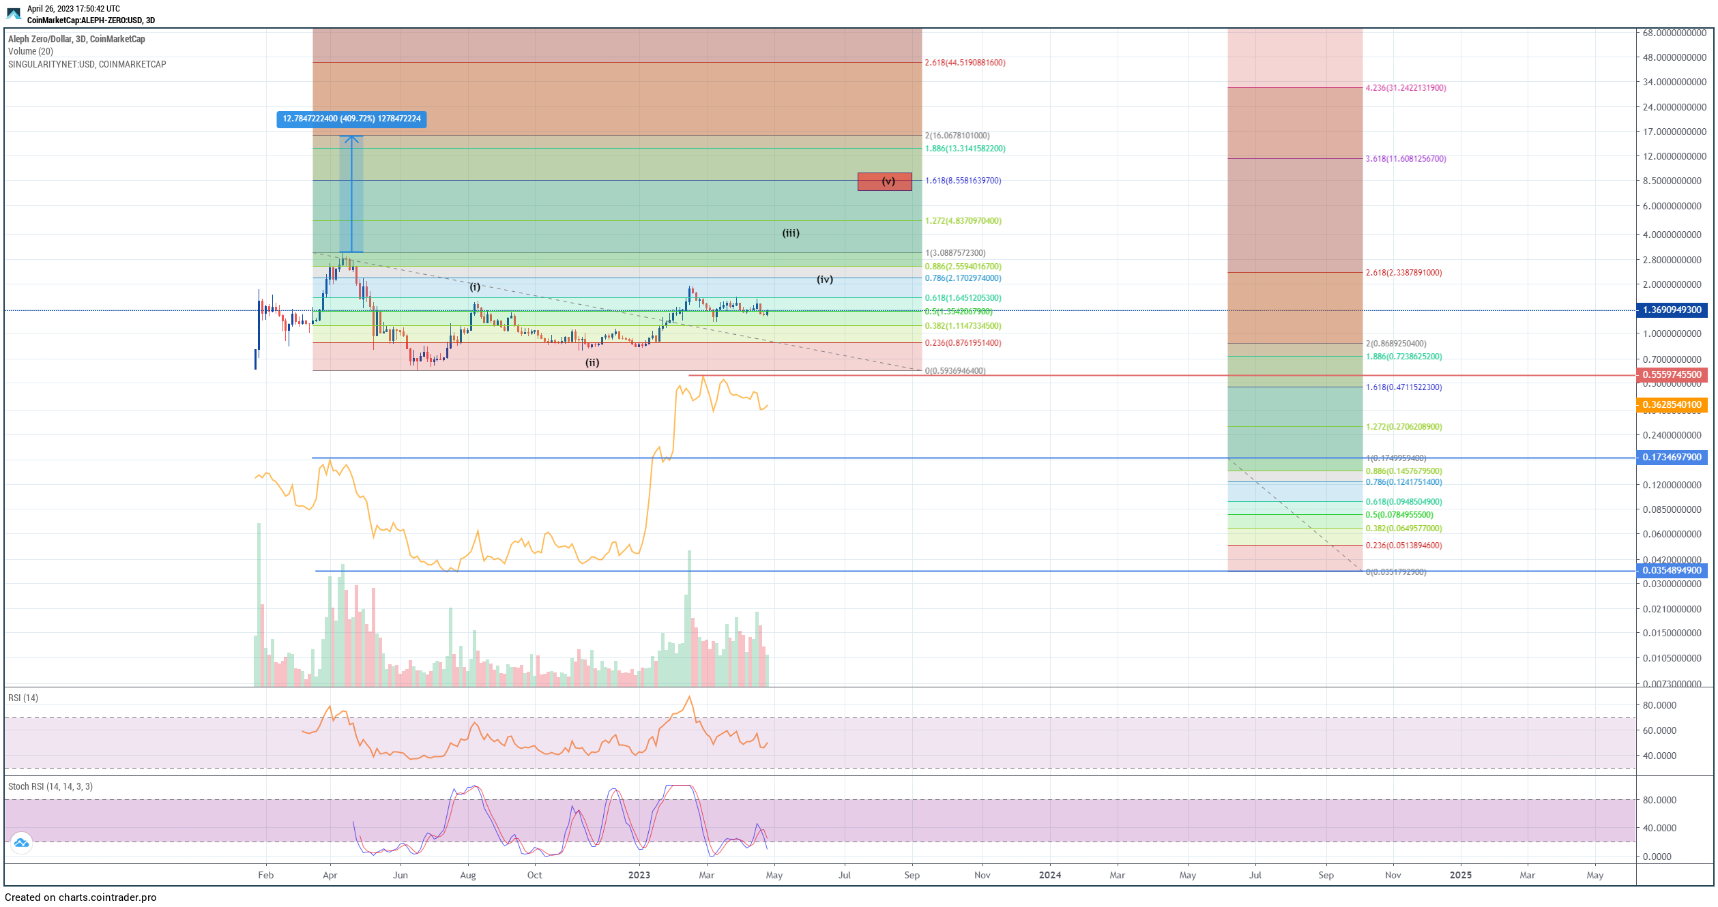
Task: Click the cloud logo icon in Stoch RSI pane
Action: [x=21, y=843]
